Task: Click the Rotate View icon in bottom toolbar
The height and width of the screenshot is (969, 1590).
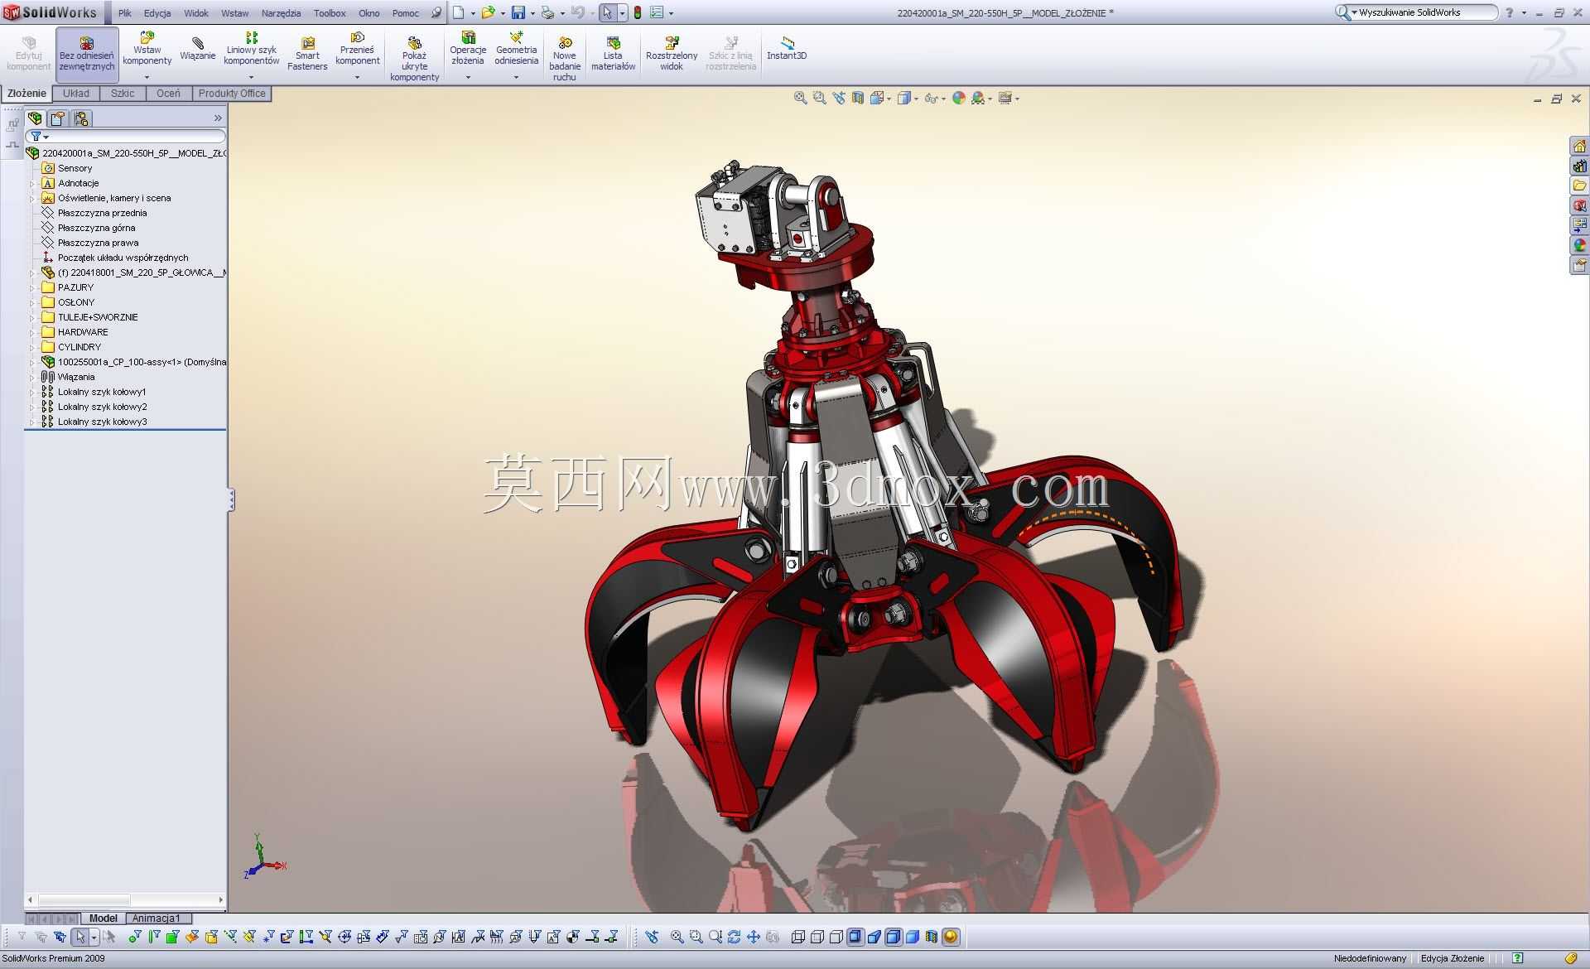Action: (734, 937)
